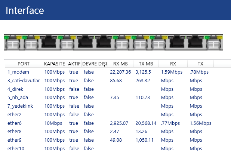Sort table by PORT column header
Image resolution: width=231 pixels, height=151 pixels.
click(23, 64)
